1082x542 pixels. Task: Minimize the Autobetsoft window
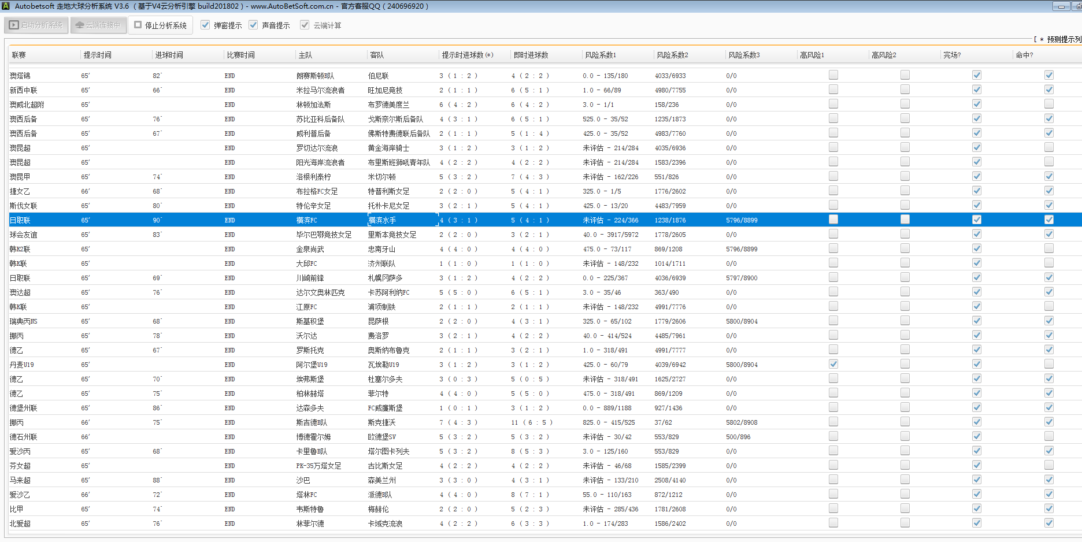pos(1061,6)
